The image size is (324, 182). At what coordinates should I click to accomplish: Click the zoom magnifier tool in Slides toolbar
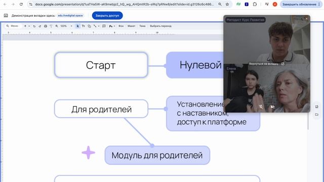[57, 26]
